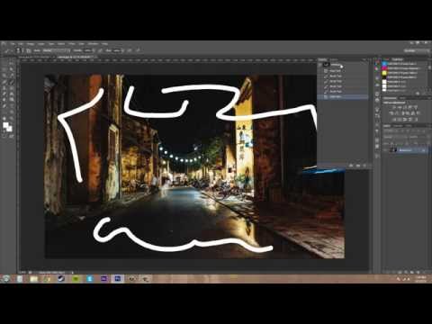Open Steam from the taskbar
Image resolution: width=432 pixels, height=324 pixels.
(61, 279)
